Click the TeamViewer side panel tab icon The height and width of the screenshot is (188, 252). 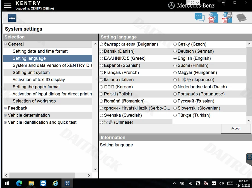[249, 157]
